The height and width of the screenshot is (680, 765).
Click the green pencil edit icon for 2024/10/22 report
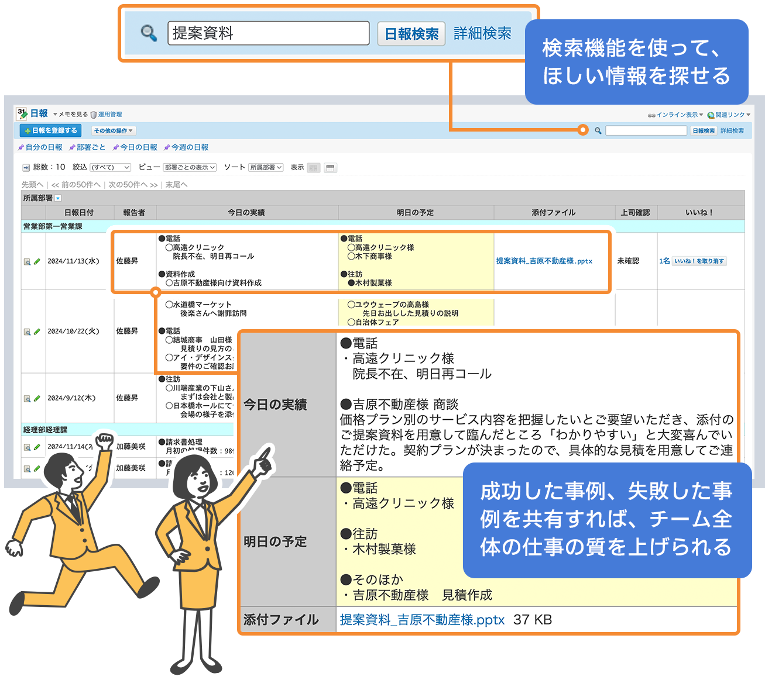point(37,332)
